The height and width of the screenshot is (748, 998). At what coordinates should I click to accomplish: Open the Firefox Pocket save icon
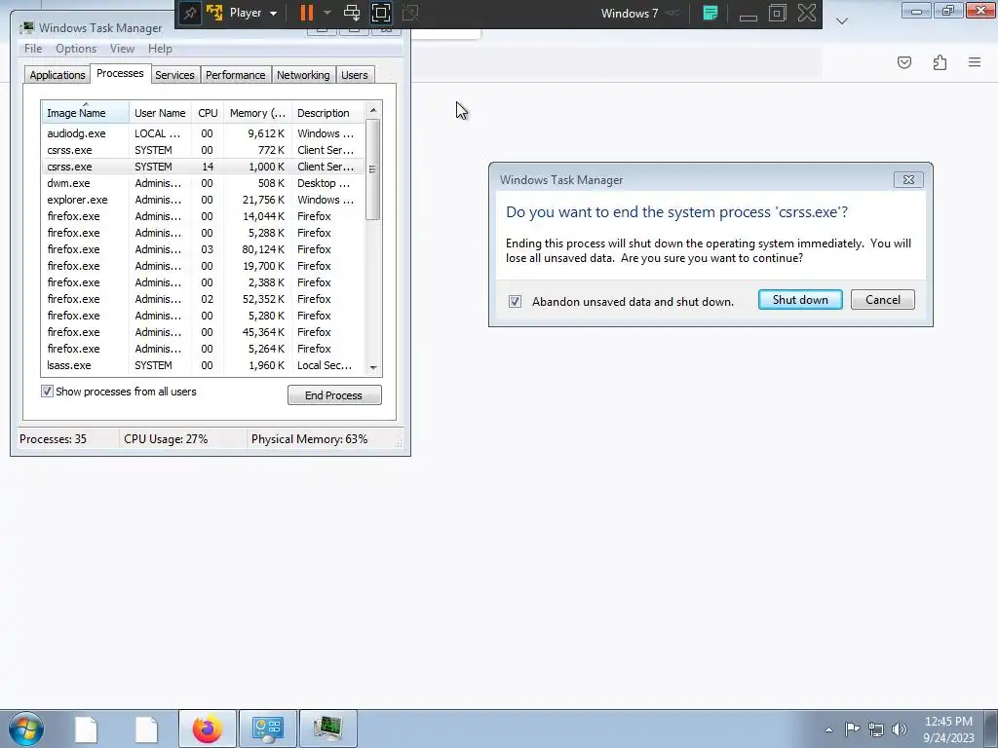click(x=904, y=62)
